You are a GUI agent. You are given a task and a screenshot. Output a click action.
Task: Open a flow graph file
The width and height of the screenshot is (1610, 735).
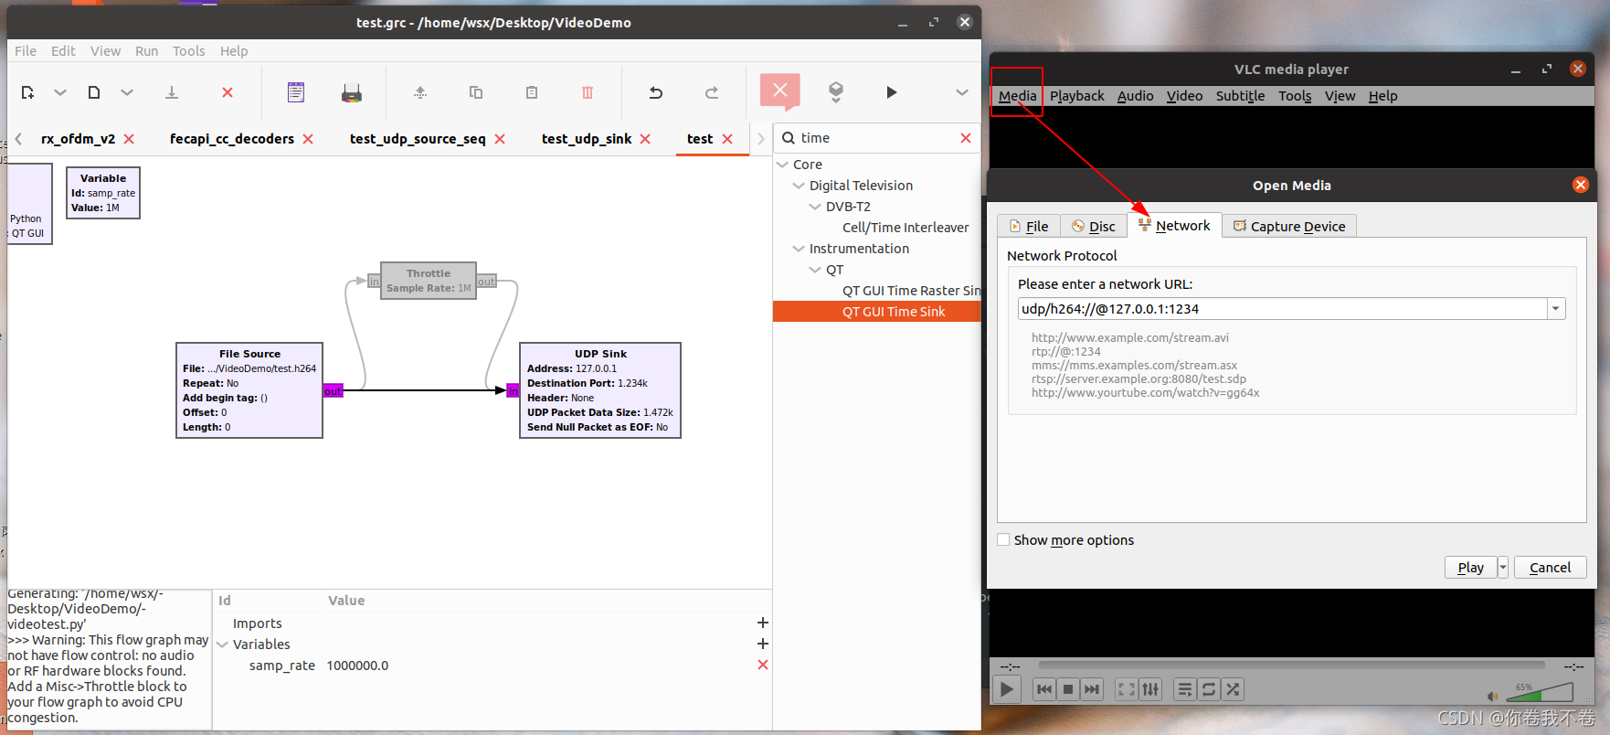[x=94, y=92]
